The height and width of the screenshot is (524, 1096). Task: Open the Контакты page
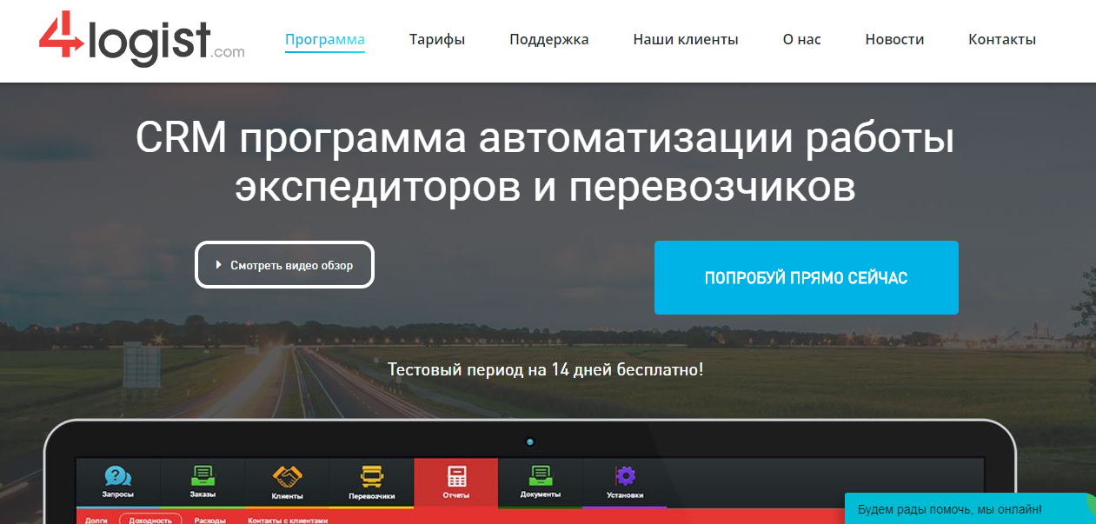point(1002,39)
